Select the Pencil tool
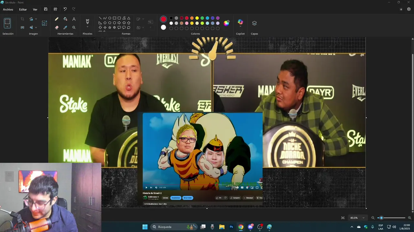 (x=57, y=19)
